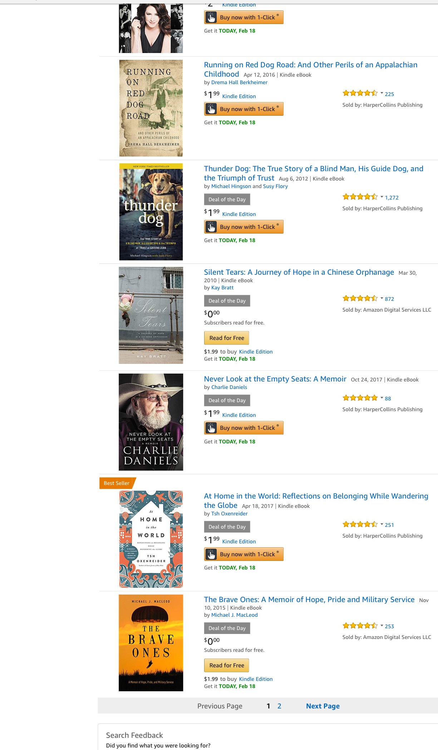Expand rating dropdown arrow next to 1,272 reviews
Image resolution: width=438 pixels, height=750 pixels.
tap(382, 197)
